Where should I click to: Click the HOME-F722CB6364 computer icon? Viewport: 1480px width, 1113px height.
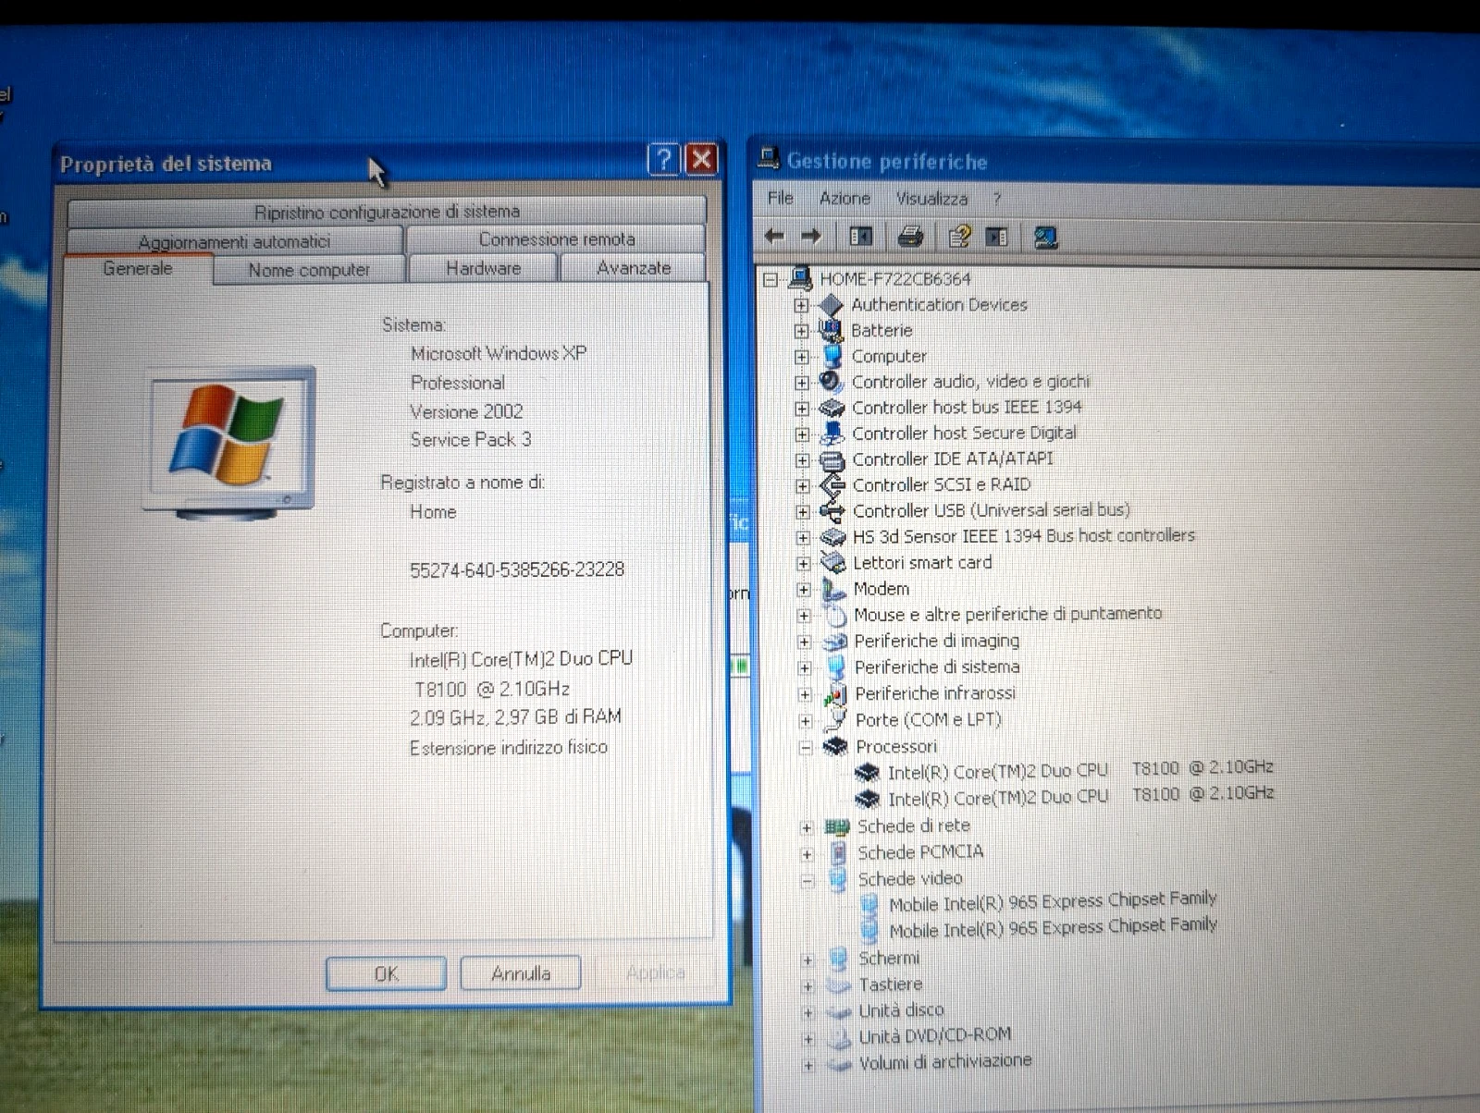800,278
